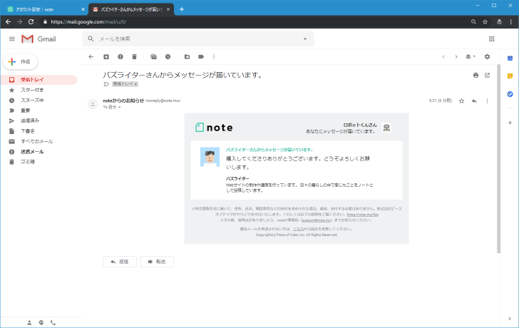519x328 pixels.
Task: Open the labels icon in the toolbar
Action: point(201,56)
